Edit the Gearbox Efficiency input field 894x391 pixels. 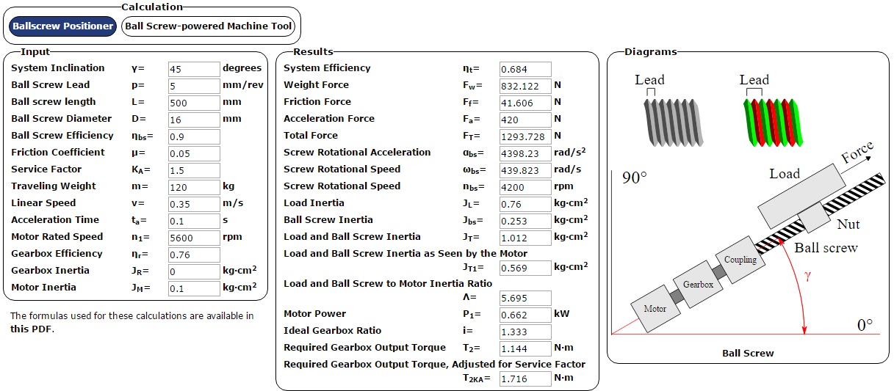[194, 255]
